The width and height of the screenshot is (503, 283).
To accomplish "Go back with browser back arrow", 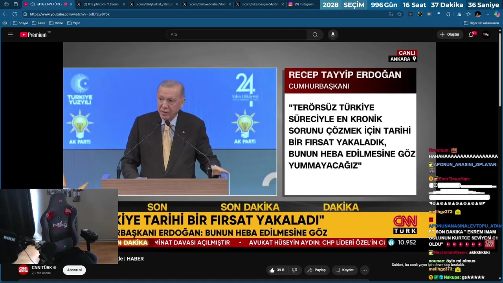I will click(x=5, y=14).
